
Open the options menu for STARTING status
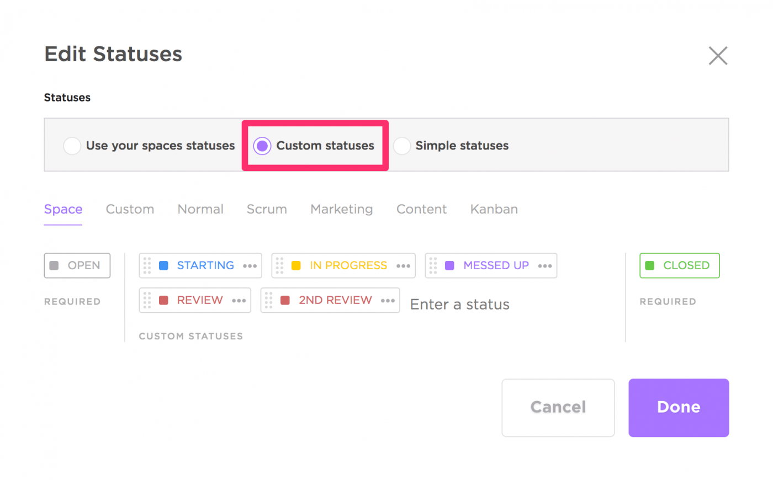click(250, 266)
